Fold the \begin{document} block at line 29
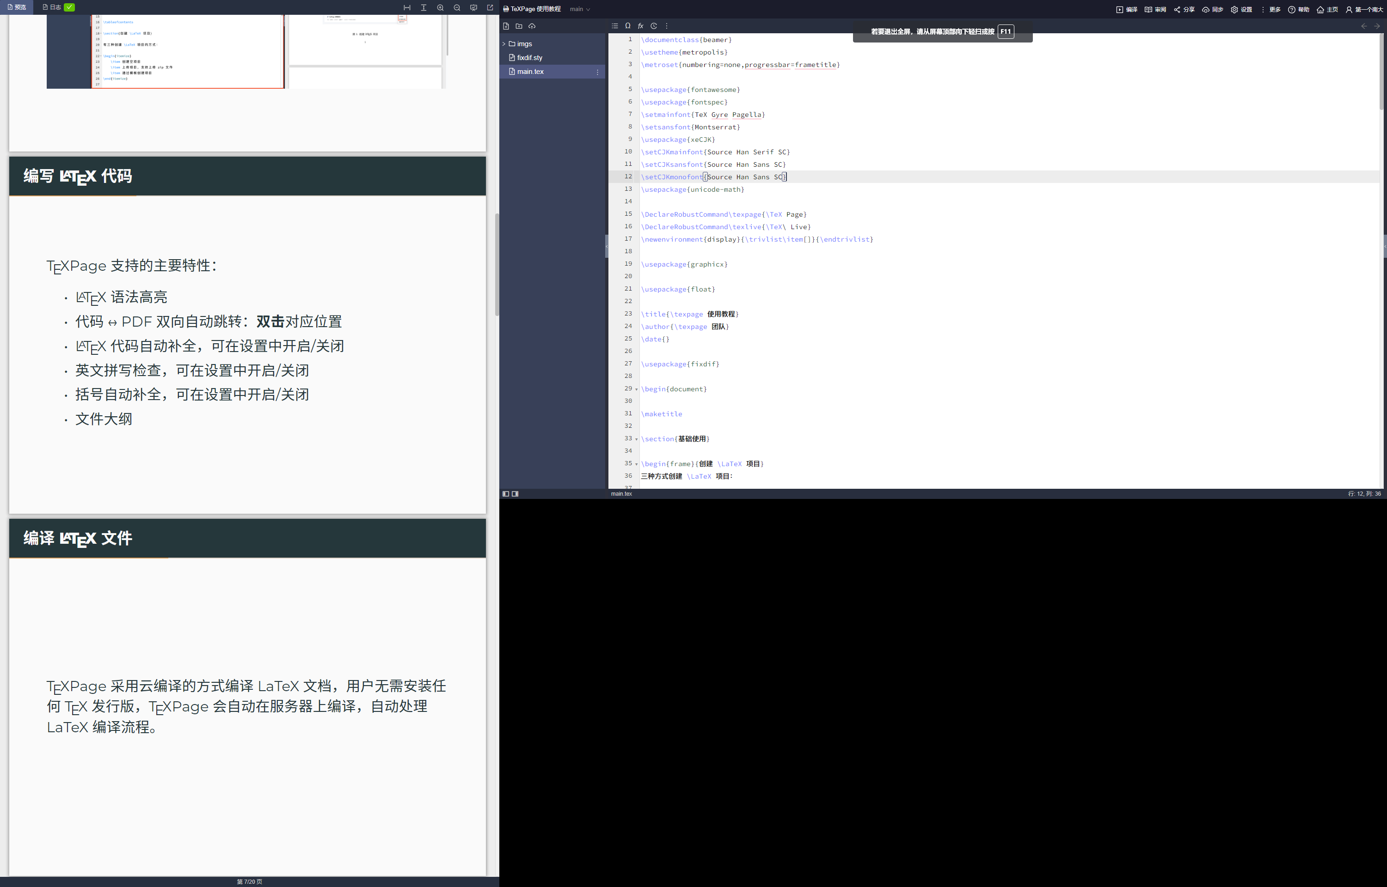1387x887 pixels. pyautogui.click(x=637, y=389)
